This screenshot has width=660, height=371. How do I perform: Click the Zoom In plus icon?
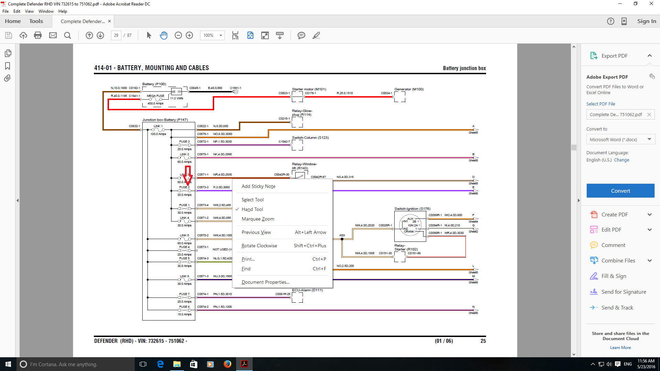click(189, 35)
